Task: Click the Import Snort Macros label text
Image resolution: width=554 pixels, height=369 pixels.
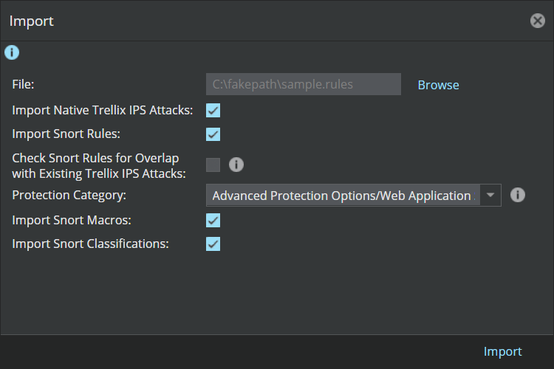Action: (x=72, y=221)
